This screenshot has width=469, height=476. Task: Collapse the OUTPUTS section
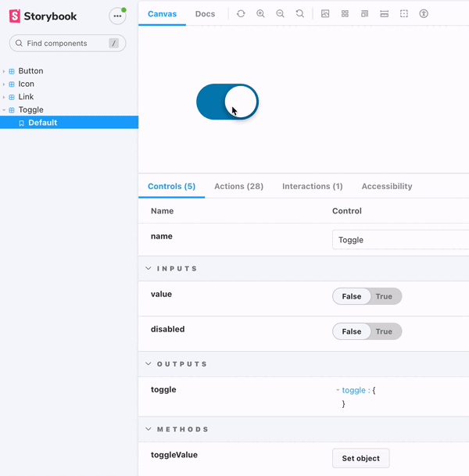tap(149, 363)
